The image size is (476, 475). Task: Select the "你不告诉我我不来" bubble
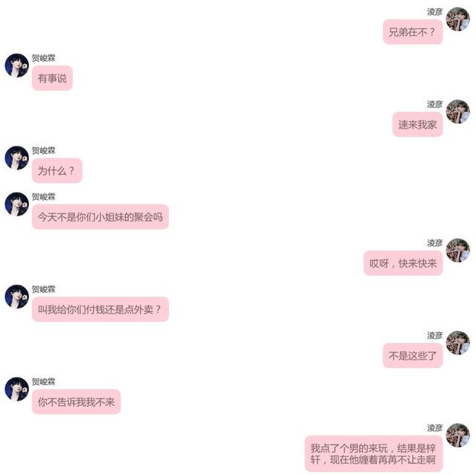(76, 401)
